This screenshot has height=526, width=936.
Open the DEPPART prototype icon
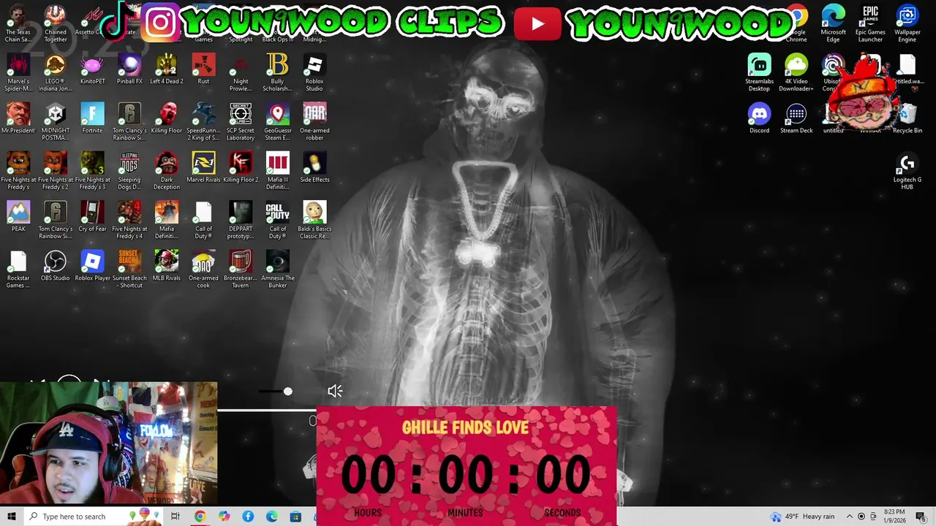click(x=241, y=220)
